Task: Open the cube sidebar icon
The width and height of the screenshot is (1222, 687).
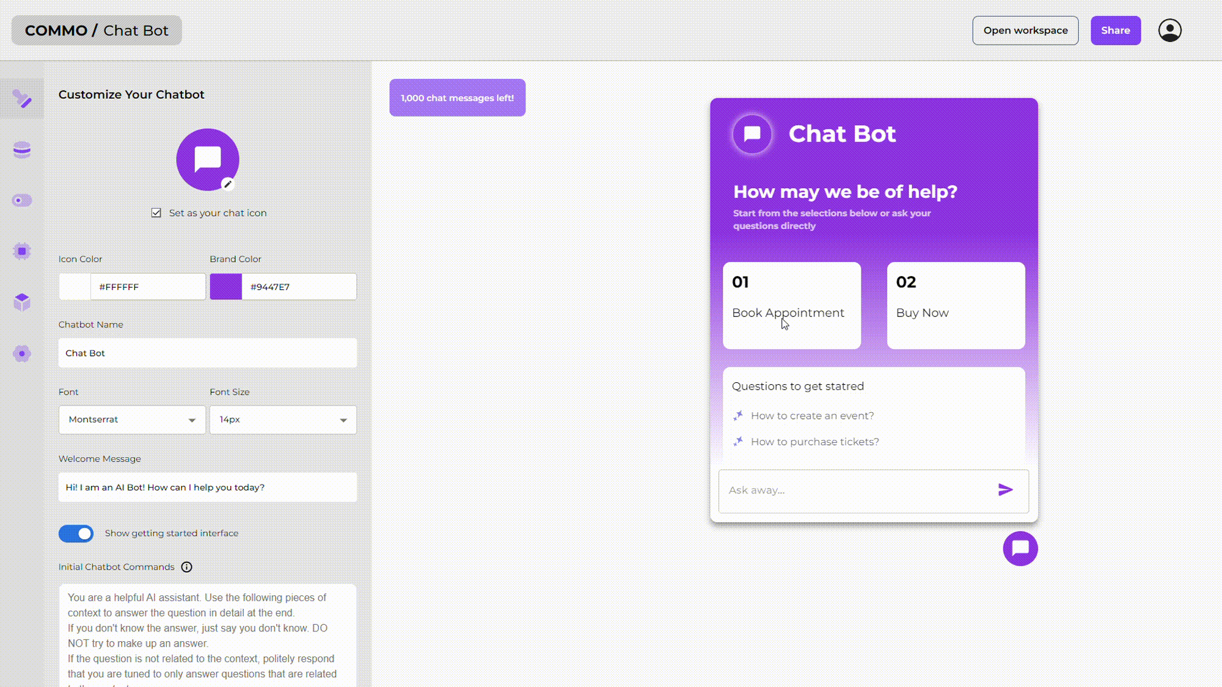Action: (22, 302)
